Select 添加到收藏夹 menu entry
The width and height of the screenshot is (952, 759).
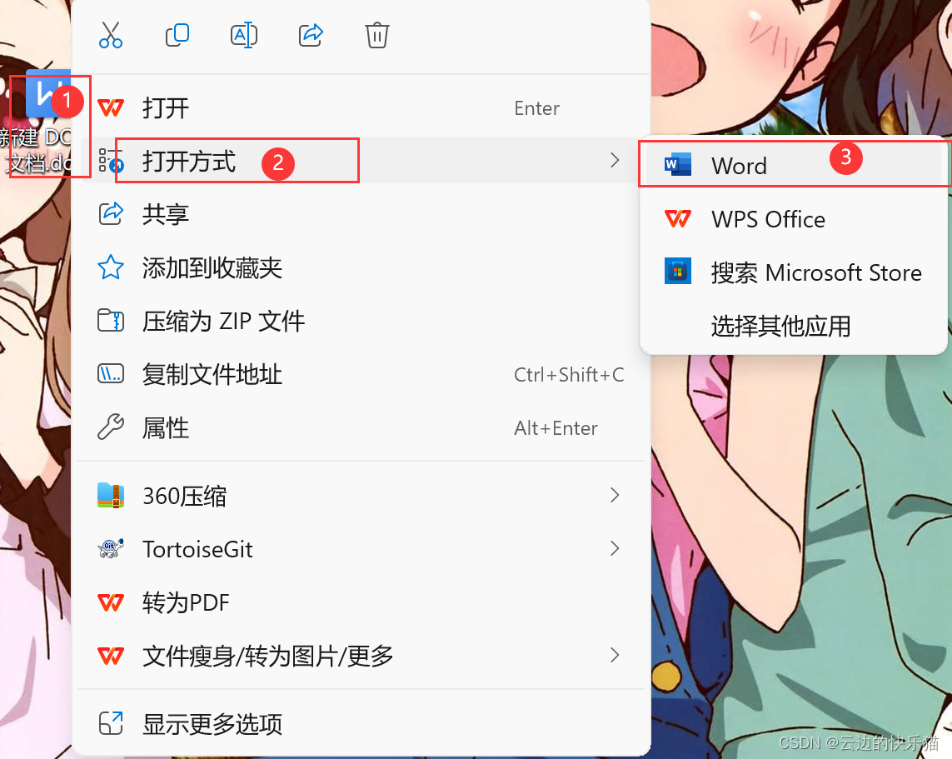pyautogui.click(x=361, y=267)
